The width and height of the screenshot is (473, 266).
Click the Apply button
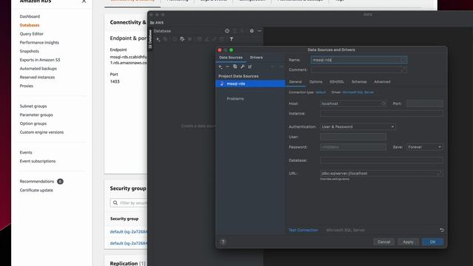[408, 242]
